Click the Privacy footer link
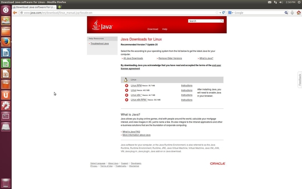This screenshot has width=302, height=189. click(94, 166)
